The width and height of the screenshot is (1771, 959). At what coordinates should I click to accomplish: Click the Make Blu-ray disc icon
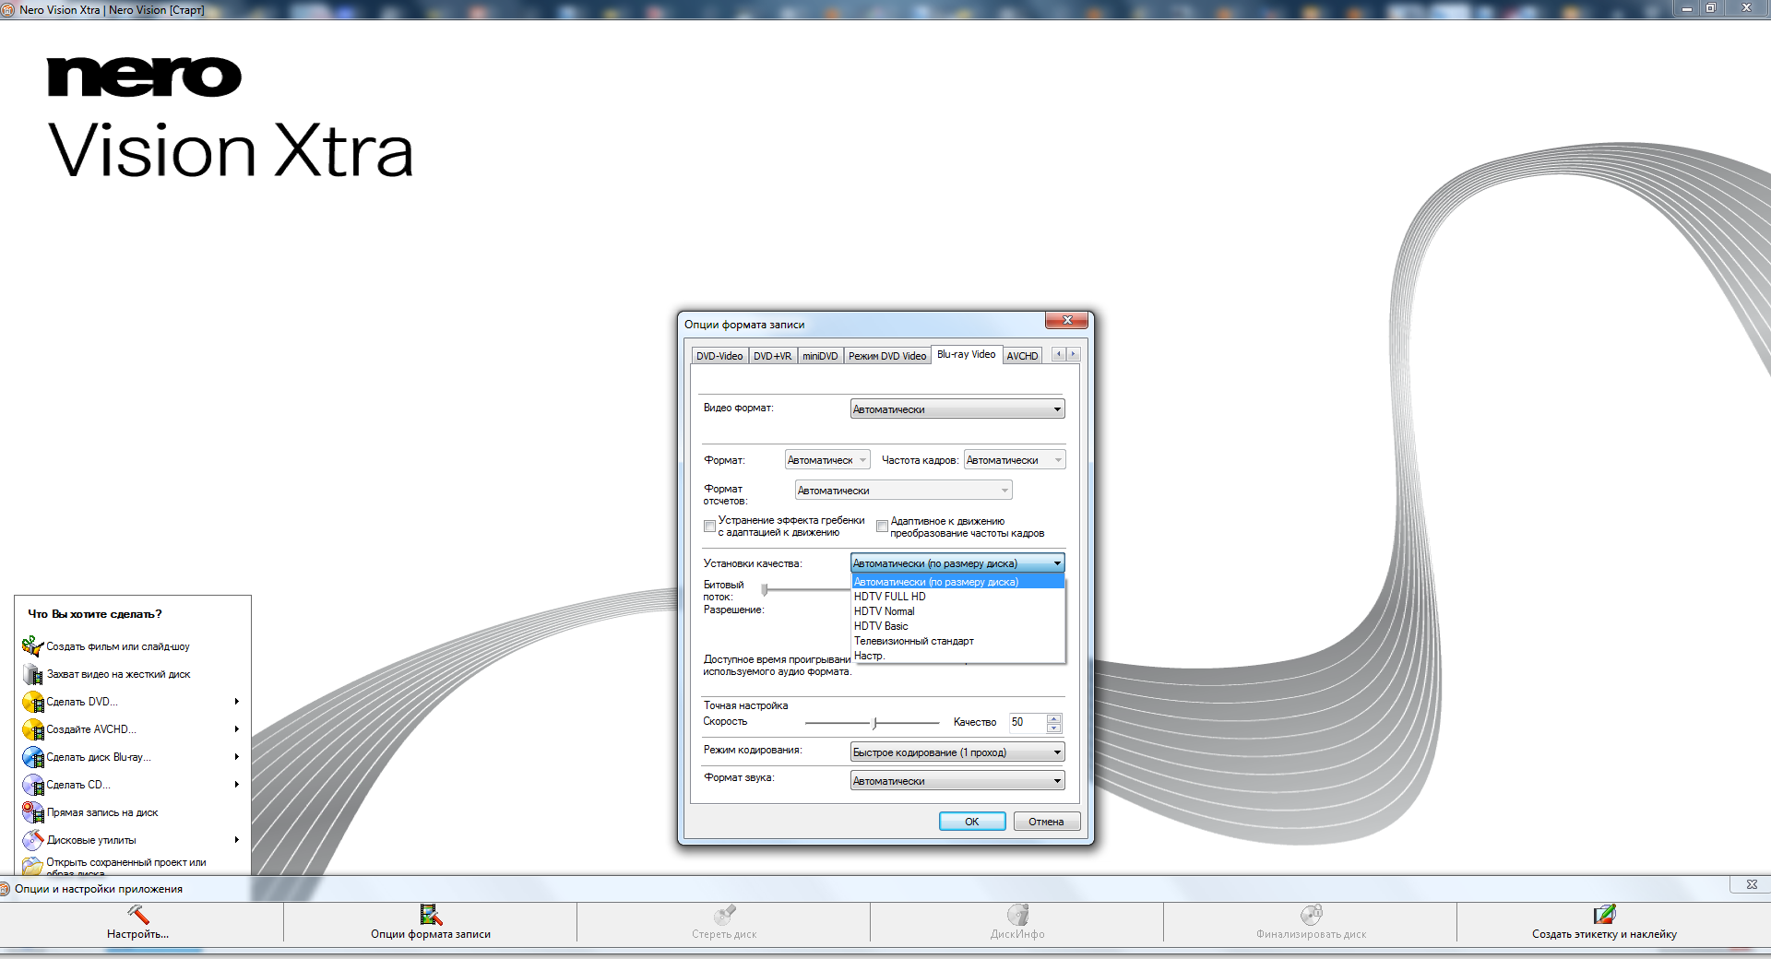pos(32,757)
